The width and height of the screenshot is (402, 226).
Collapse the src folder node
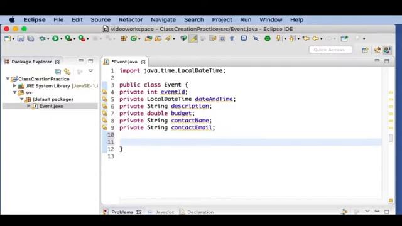click(x=14, y=92)
